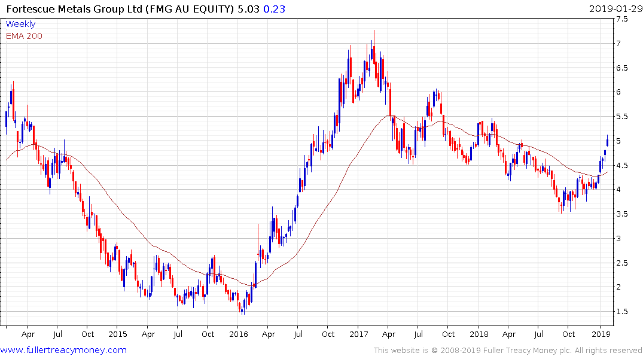Click the 1.5 label on the price axis
The height and width of the screenshot is (359, 643).
point(621,311)
